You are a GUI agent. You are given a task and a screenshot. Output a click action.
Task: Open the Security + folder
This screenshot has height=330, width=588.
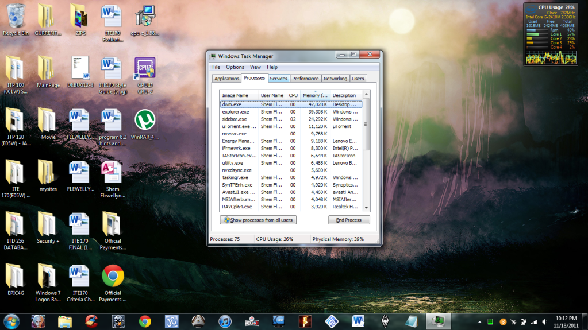coord(48,228)
